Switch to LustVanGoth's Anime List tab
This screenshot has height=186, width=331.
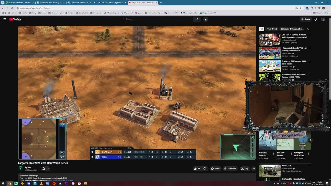(x=81, y=3)
